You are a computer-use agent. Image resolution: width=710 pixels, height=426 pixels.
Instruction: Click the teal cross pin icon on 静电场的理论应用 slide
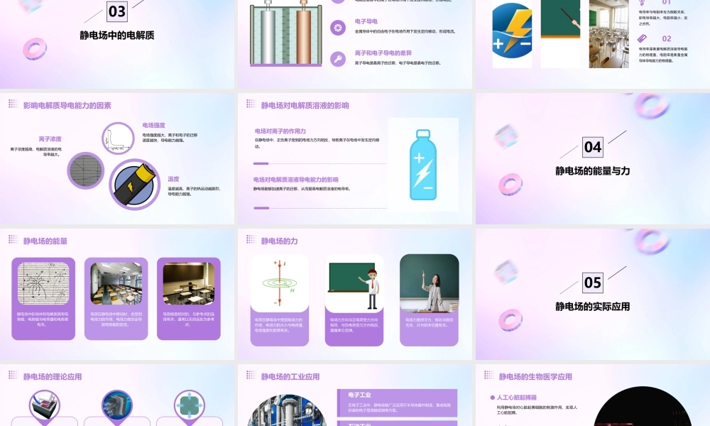pos(190,405)
